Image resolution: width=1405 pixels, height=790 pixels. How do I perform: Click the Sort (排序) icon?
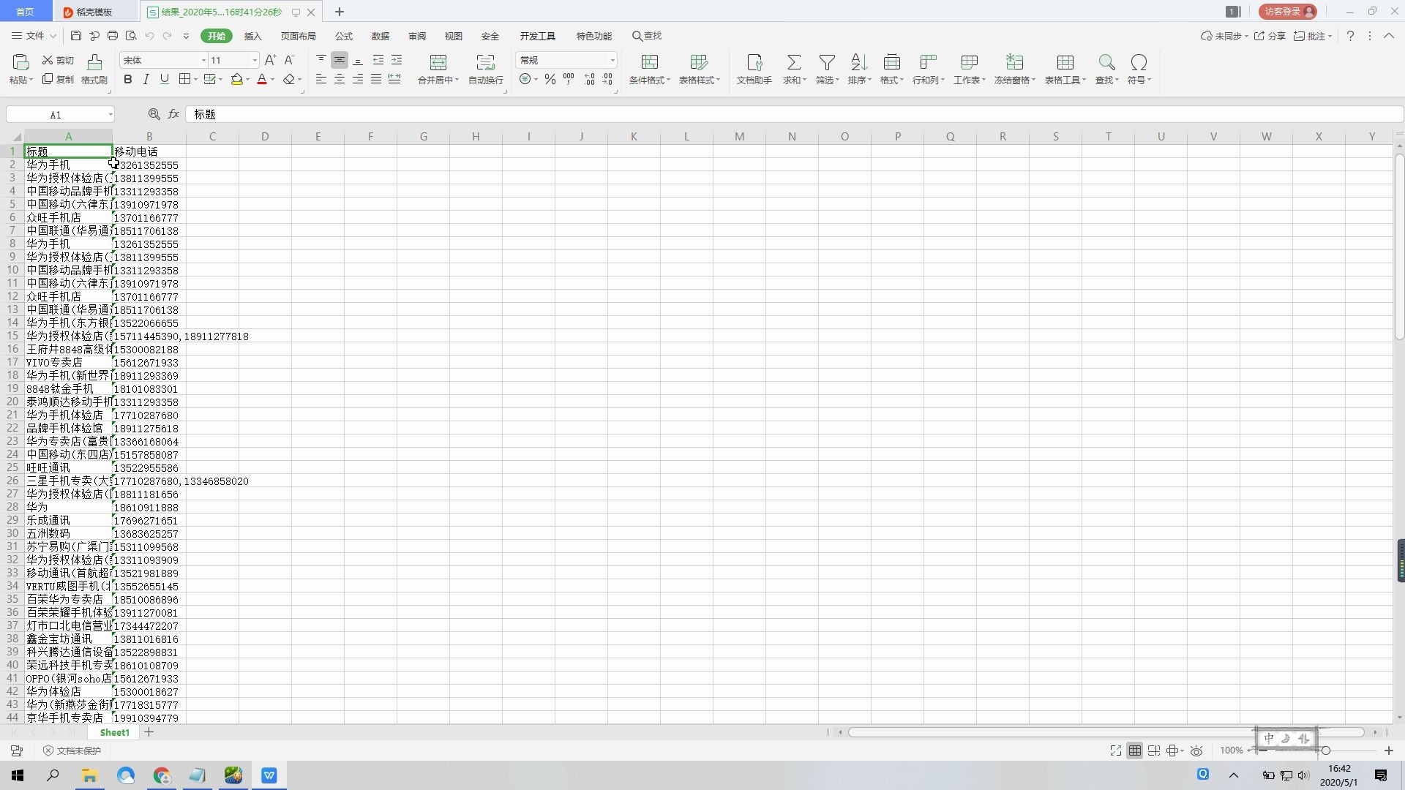coord(859,62)
